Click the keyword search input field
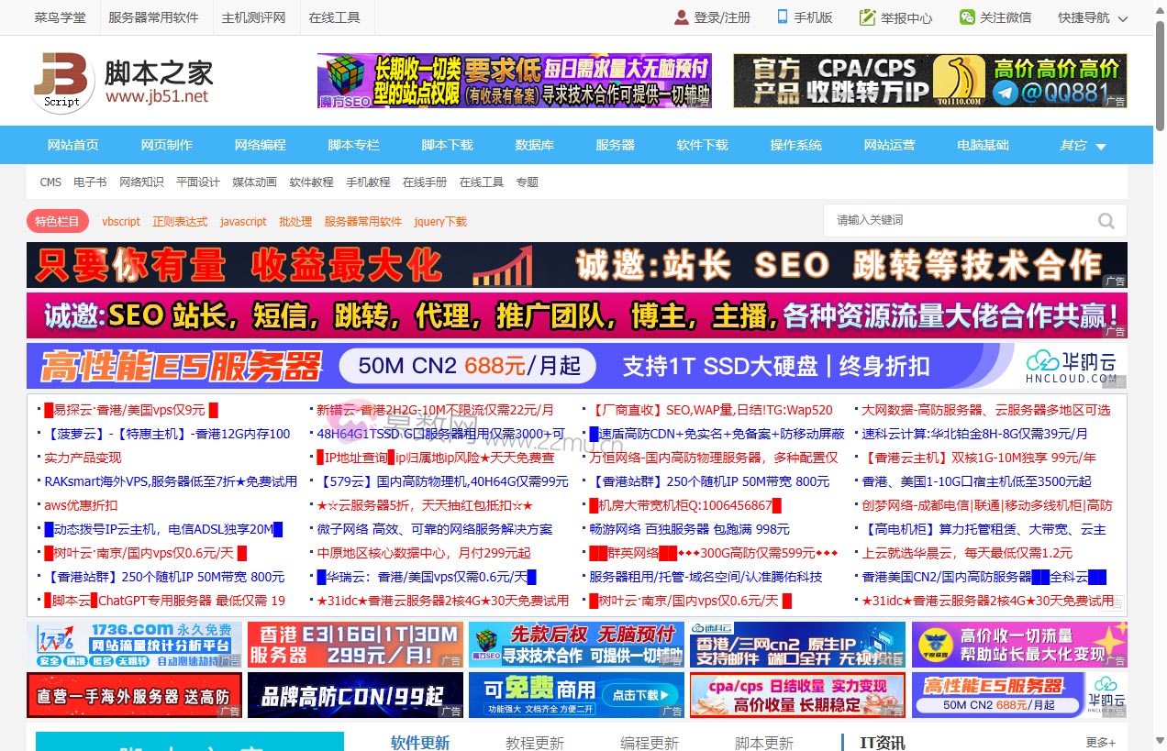 point(959,220)
